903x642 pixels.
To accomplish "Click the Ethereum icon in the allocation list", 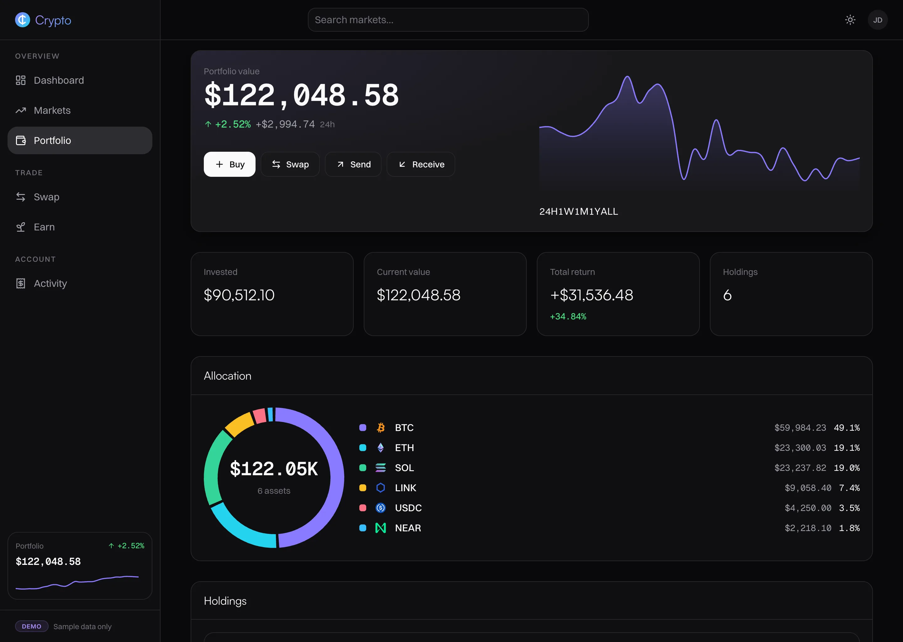I will (x=380, y=448).
